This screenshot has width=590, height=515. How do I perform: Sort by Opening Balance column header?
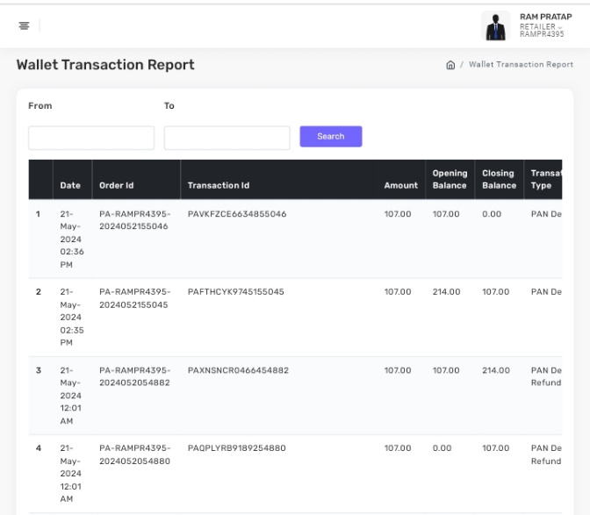tap(450, 179)
